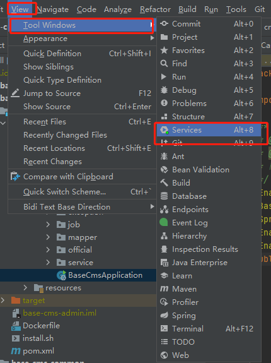The height and width of the screenshot is (363, 271).
Task: Expand the official folder
Action: (x=48, y=249)
